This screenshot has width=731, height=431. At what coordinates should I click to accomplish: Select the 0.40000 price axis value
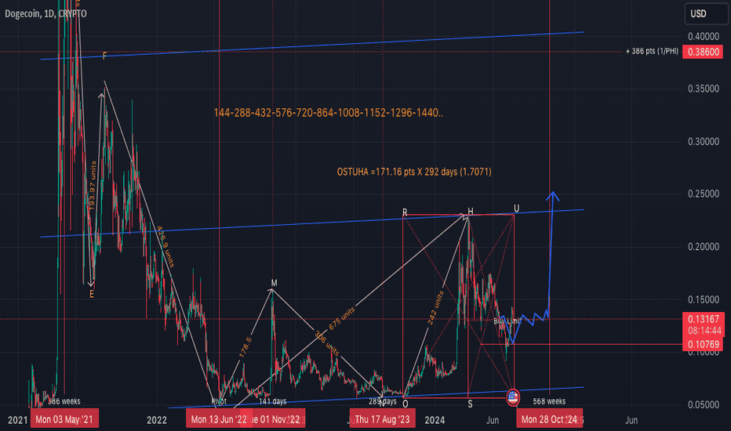pyautogui.click(x=704, y=36)
